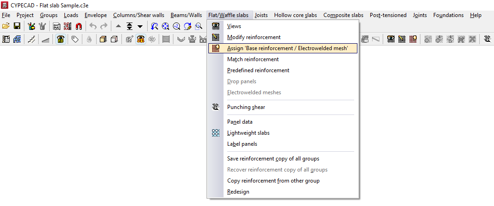The height and width of the screenshot is (206, 494).
Task: Select Copy reinforcement from other group
Action: (x=273, y=181)
